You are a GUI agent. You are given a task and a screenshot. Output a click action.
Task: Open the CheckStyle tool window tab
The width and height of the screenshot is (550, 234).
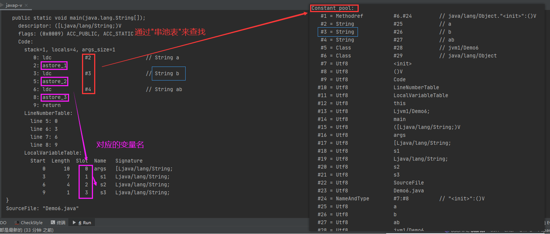coord(28,223)
